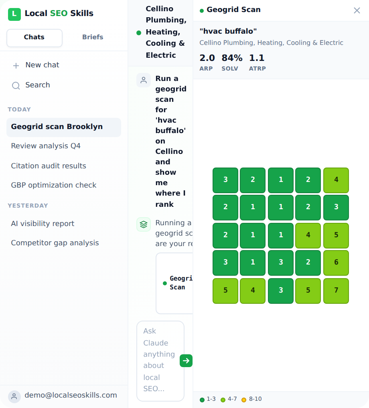Open the Search option in sidebar
Screen dimensions: 369x408
[x=64, y=85]
